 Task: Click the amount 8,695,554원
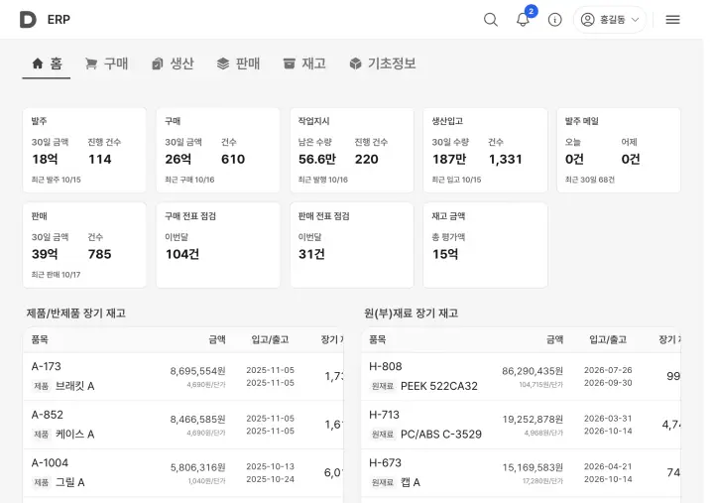tap(198, 371)
